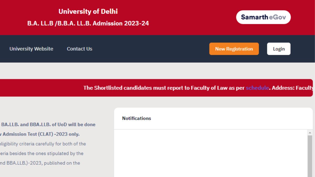Open the University of Delhi header title
The width and height of the screenshot is (315, 177).
pyautogui.click(x=88, y=11)
